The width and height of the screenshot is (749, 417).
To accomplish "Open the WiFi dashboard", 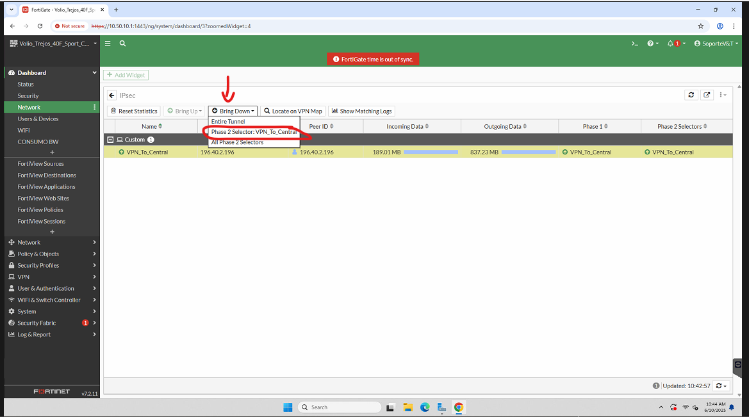I will coord(24,131).
